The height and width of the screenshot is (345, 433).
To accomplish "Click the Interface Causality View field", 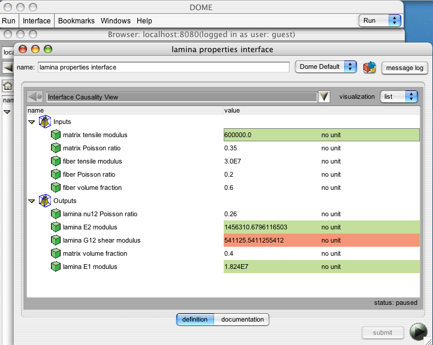I will (182, 97).
